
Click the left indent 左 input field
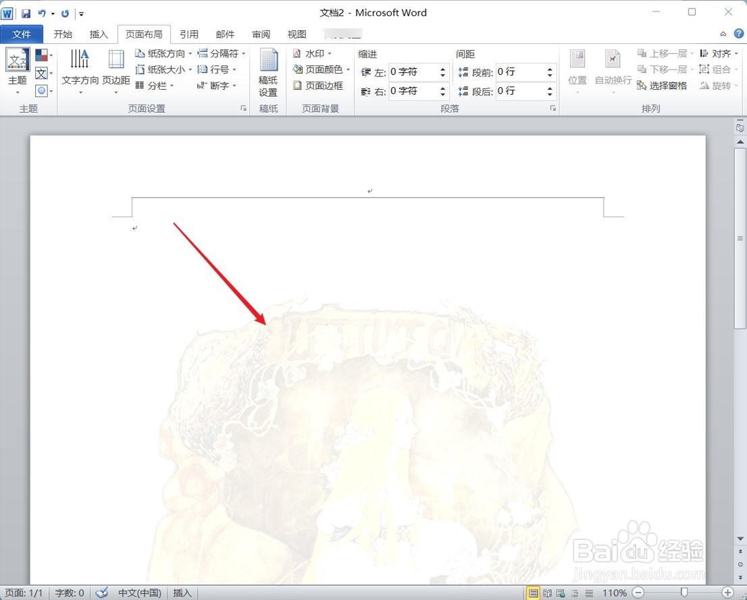[x=413, y=72]
